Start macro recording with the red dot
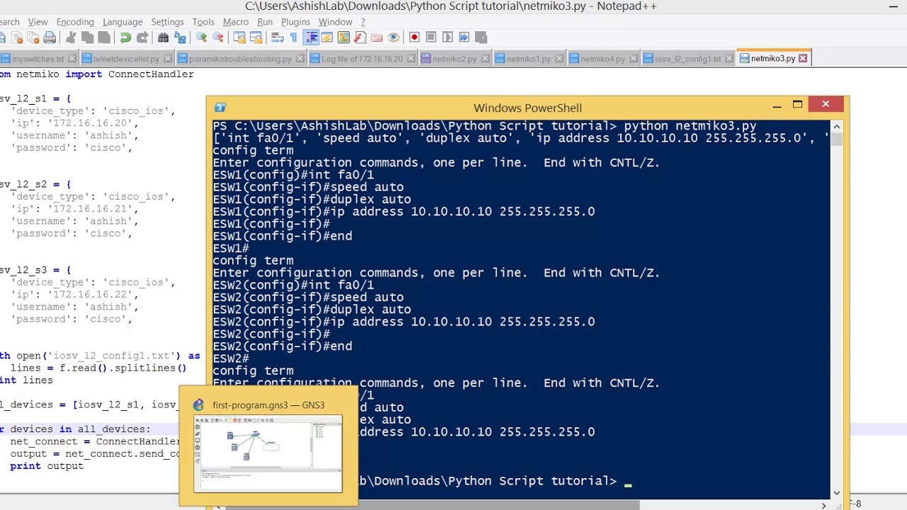907x510 pixels. click(415, 37)
